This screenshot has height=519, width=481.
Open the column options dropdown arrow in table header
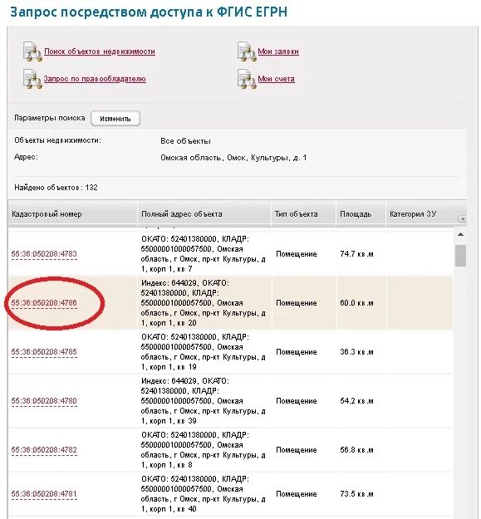[x=463, y=218]
